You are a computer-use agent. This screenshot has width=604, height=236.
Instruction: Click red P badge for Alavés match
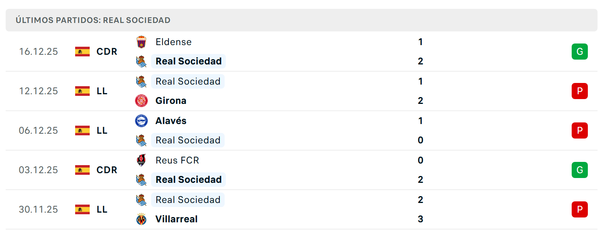(580, 130)
